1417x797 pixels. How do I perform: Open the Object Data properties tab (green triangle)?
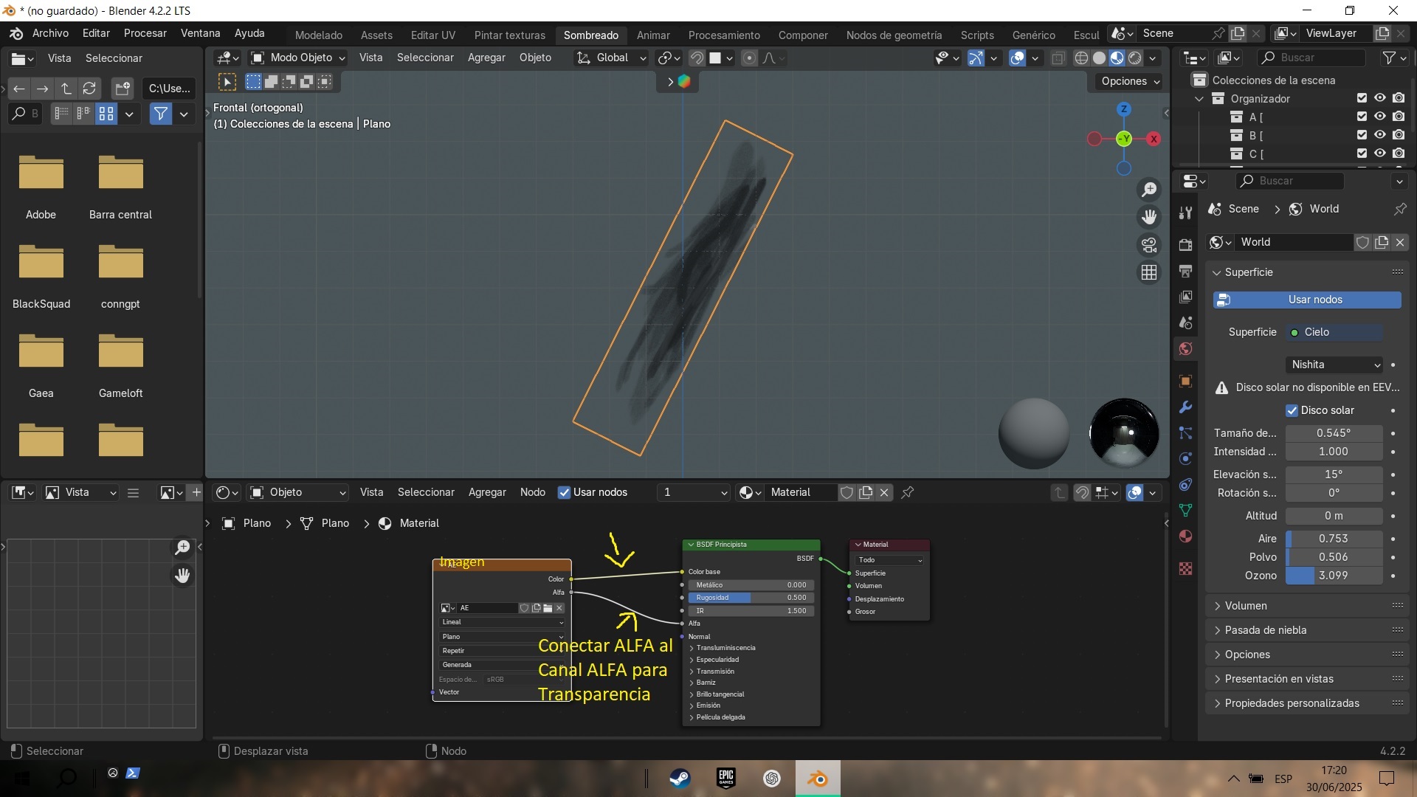(1185, 510)
